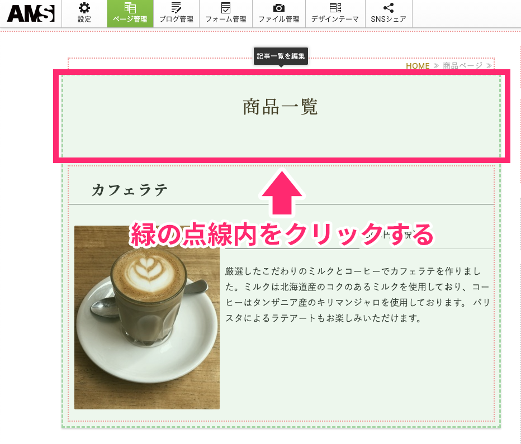521x444 pixels.
Task: Click the フォーム管理 checkbox form icon
Action: [225, 8]
